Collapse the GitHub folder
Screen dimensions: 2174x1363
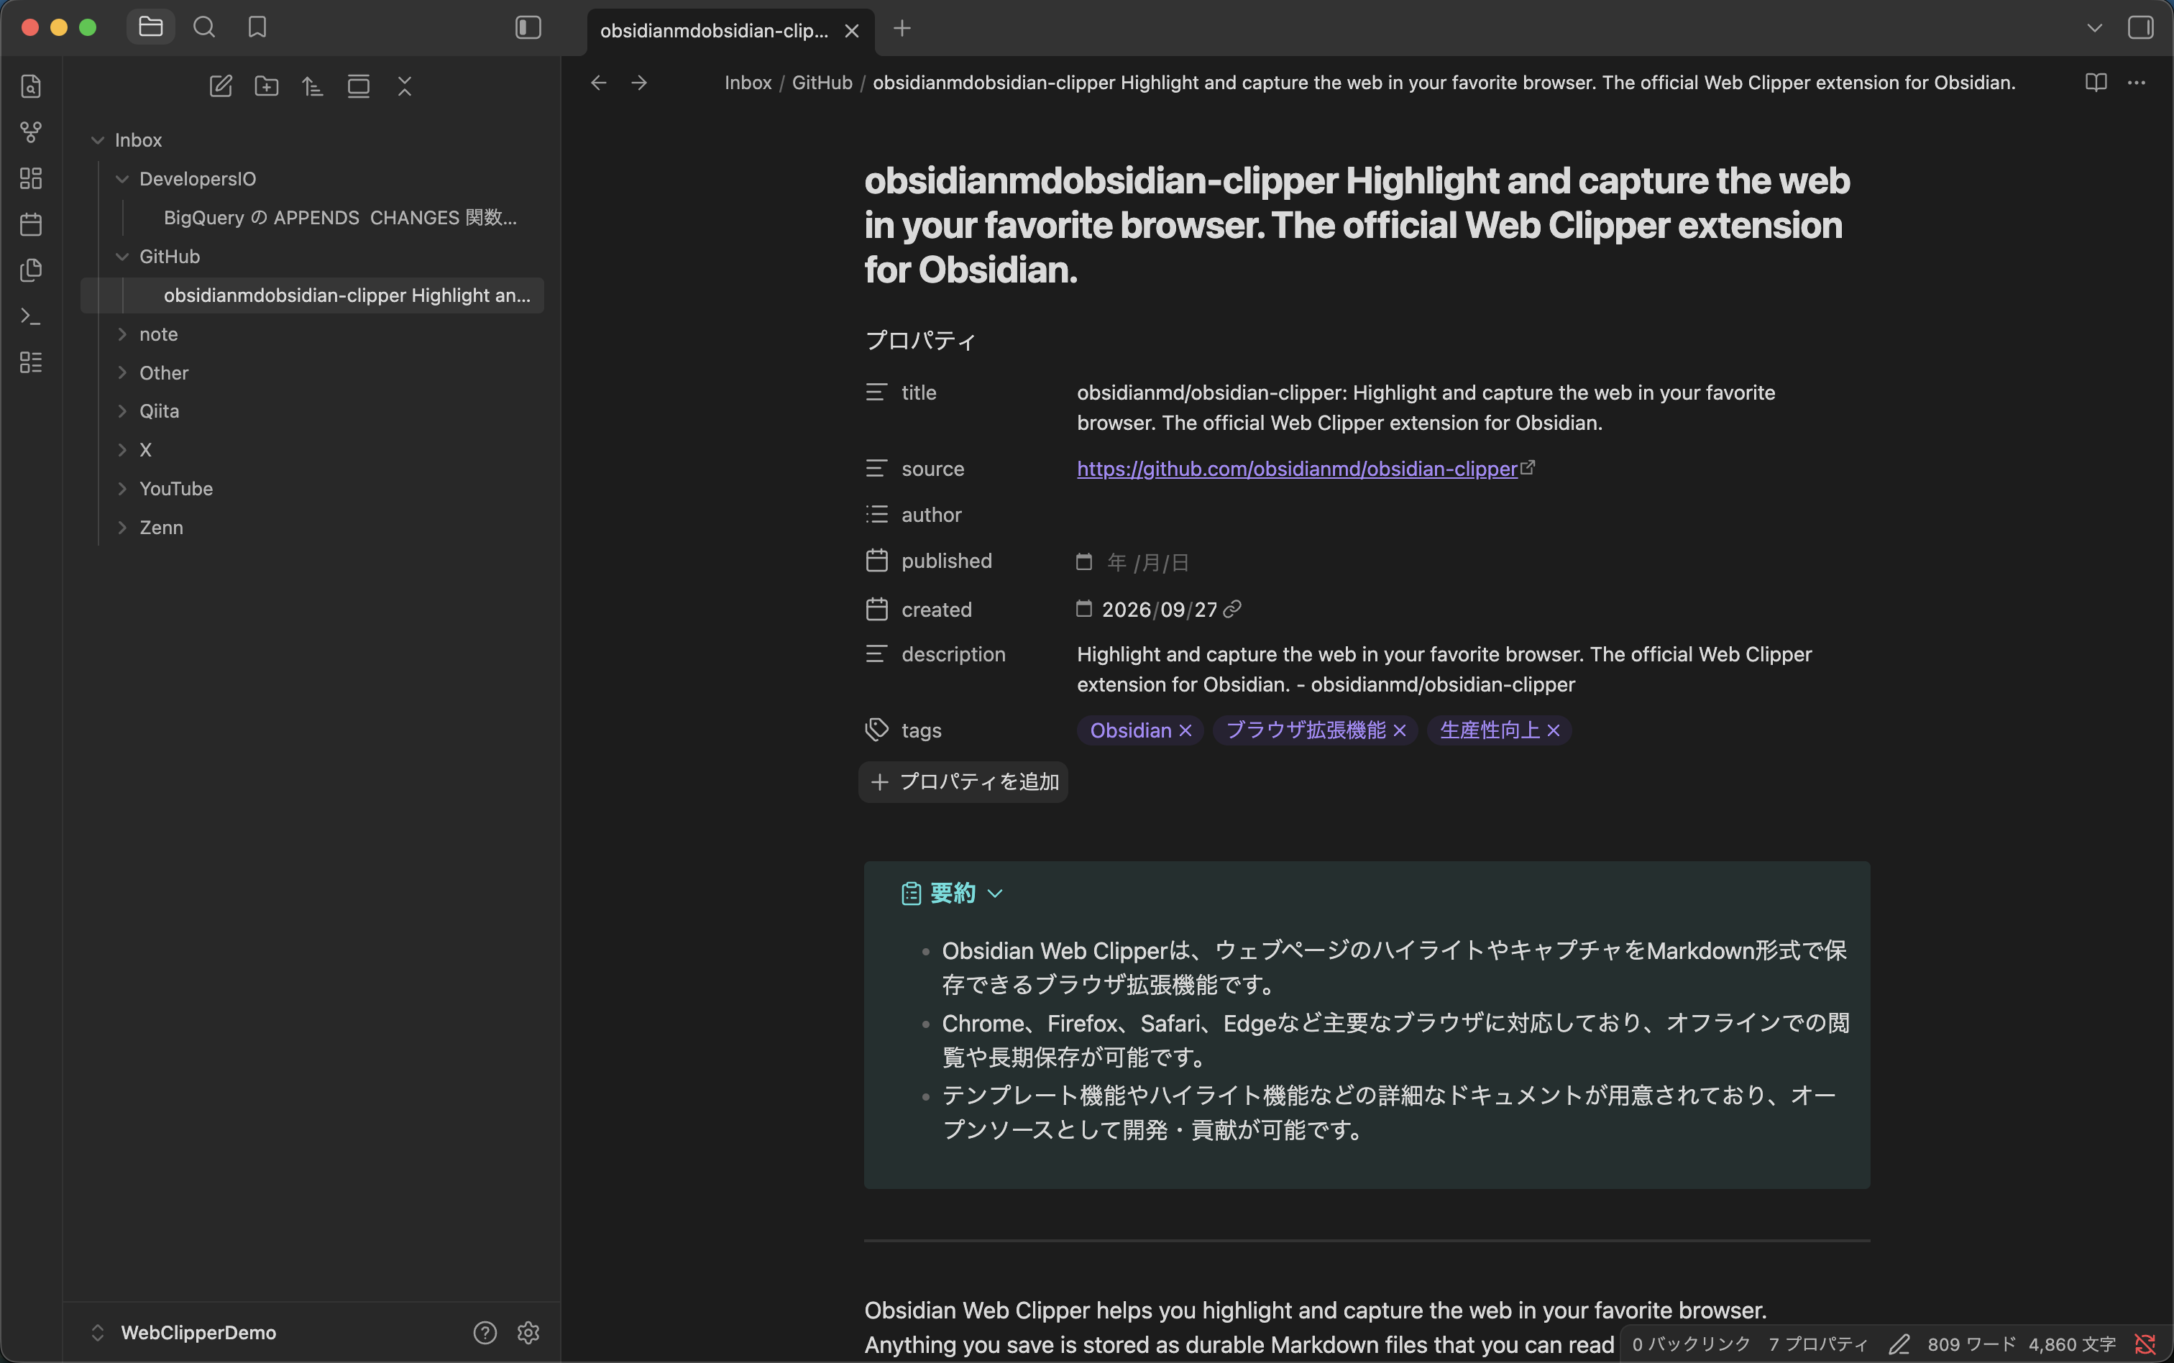(123, 257)
